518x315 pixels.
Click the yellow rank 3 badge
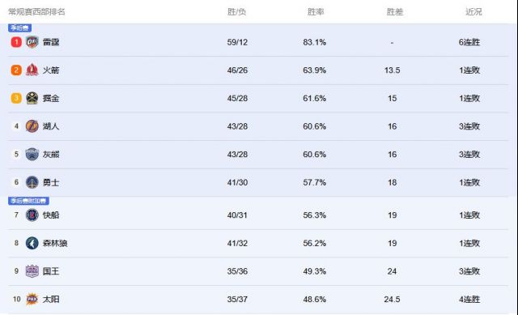(16, 98)
